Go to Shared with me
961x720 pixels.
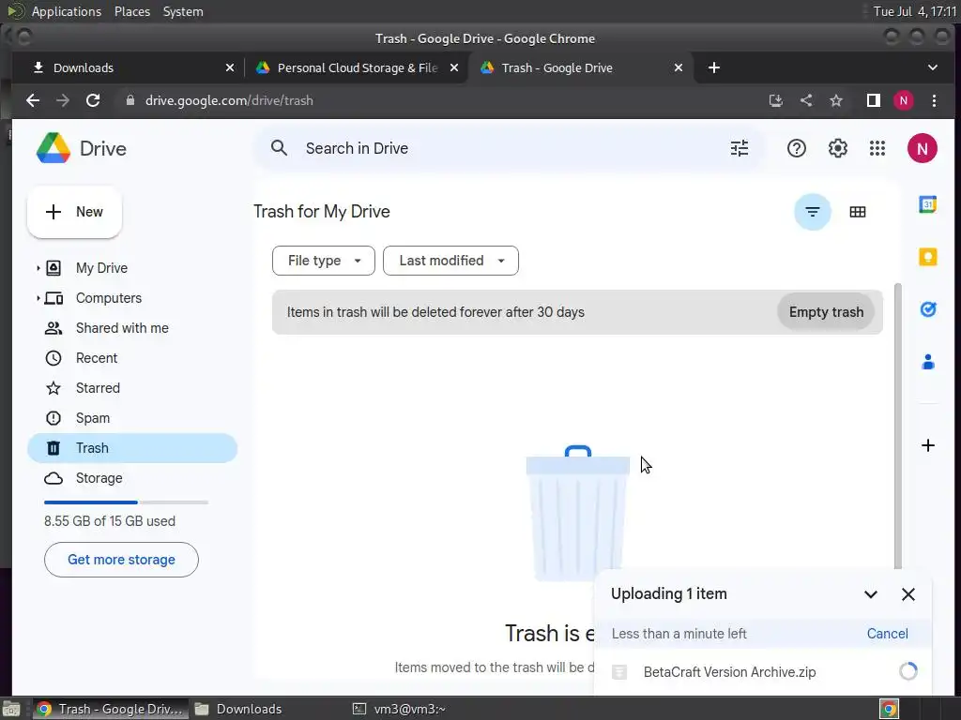tap(122, 328)
